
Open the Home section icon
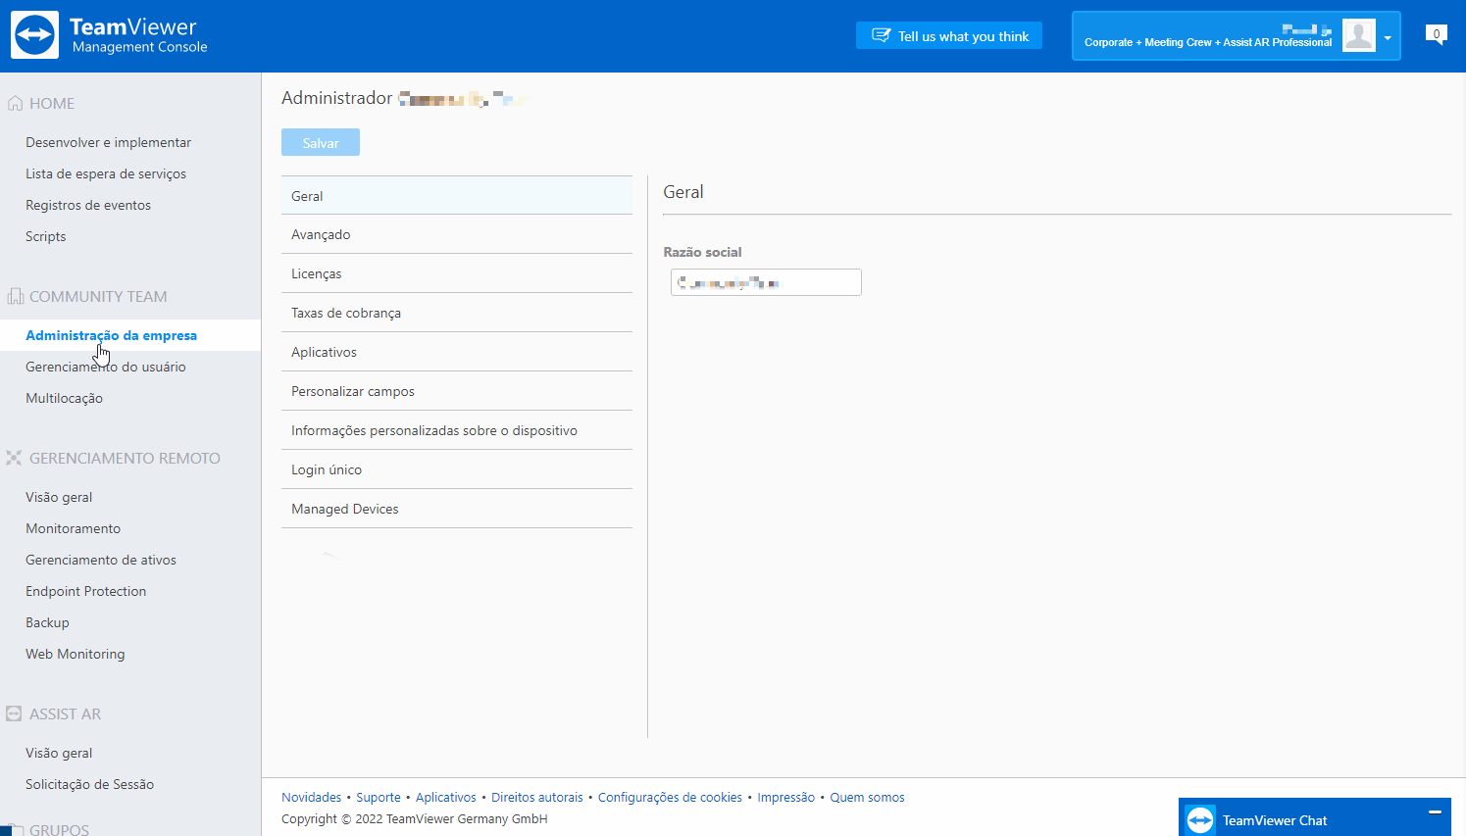15,103
